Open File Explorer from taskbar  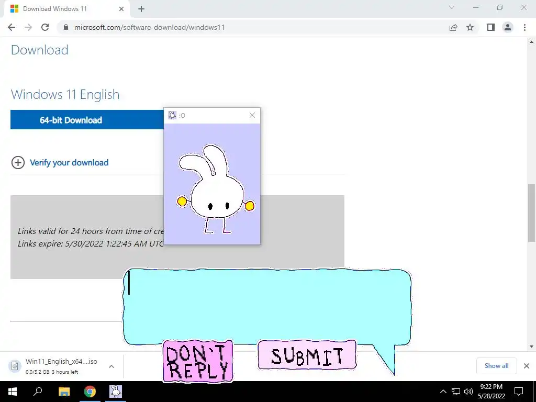coord(64,392)
